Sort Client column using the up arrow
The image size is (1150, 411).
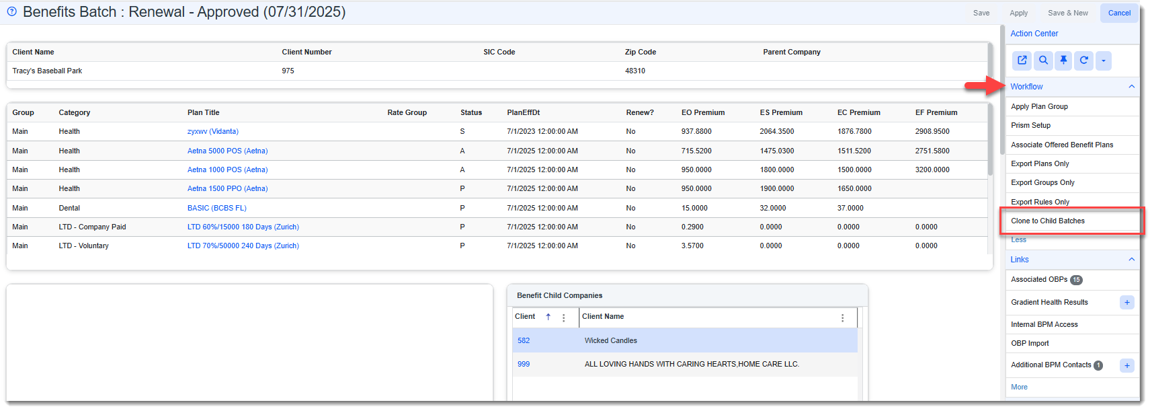click(x=548, y=317)
